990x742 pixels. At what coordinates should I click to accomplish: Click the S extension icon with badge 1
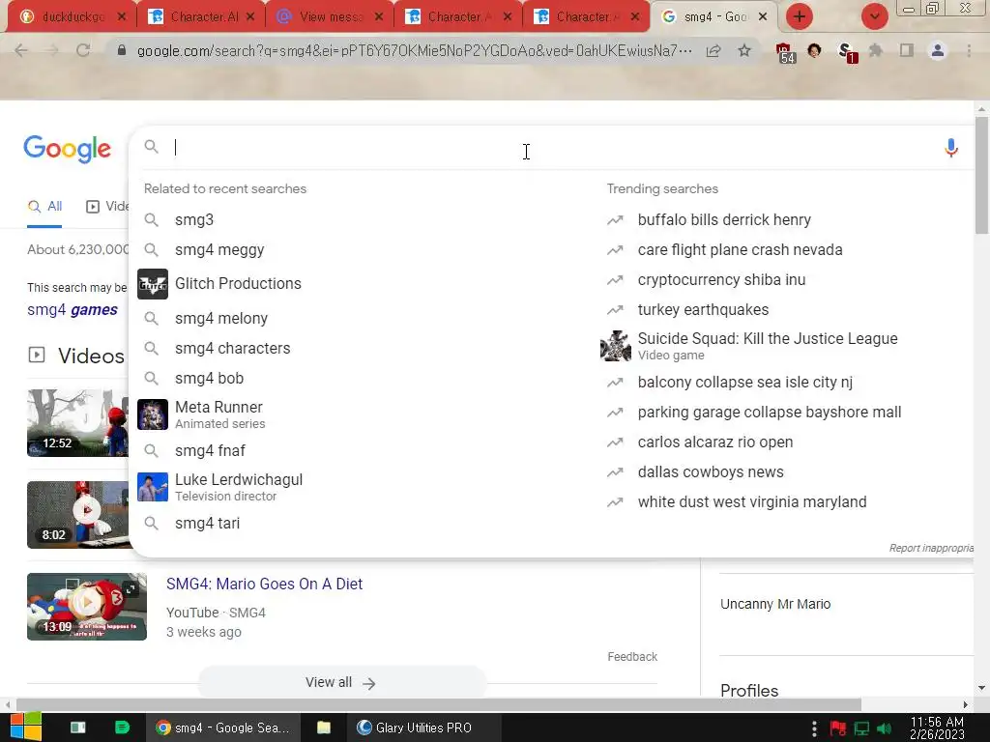[847, 52]
